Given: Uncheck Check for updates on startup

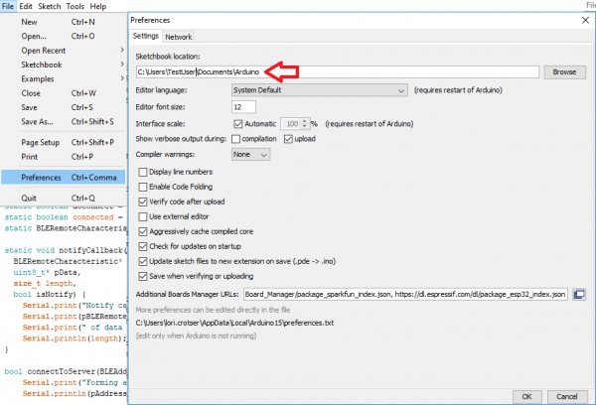Looking at the screenshot, I should (x=143, y=246).
